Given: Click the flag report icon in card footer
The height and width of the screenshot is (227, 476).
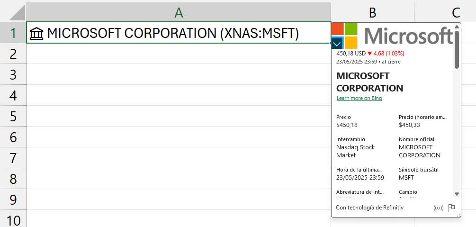Looking at the screenshot, I should point(452,208).
